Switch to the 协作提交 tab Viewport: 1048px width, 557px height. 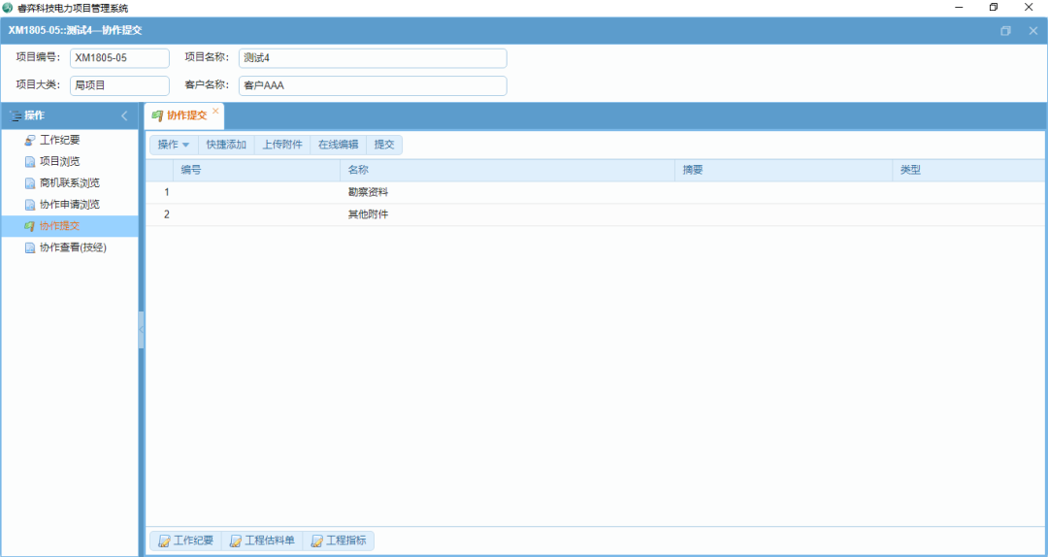[185, 115]
